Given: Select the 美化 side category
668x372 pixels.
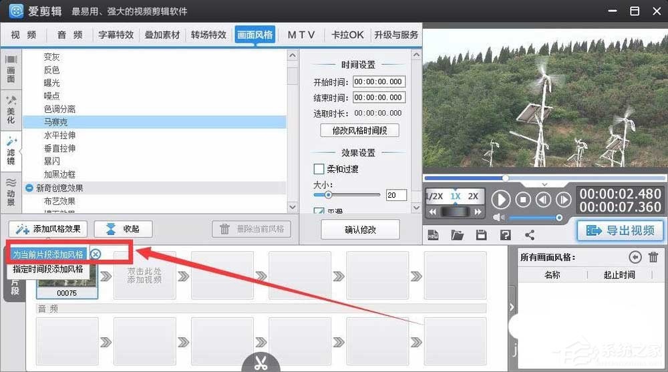Looking at the screenshot, I should click(11, 110).
